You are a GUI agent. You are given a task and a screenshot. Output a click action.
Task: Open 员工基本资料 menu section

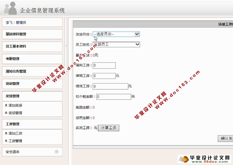click(x=32, y=46)
